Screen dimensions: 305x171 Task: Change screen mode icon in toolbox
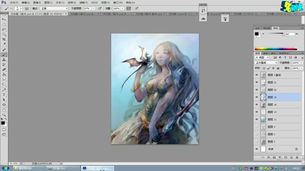pos(4,135)
